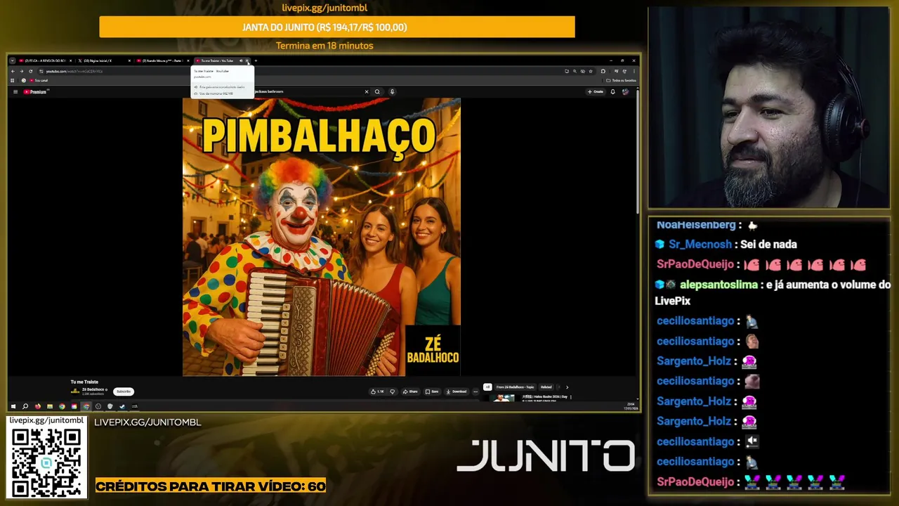The width and height of the screenshot is (899, 506).
Task: Click the YouTube search magnifier button
Action: [377, 91]
